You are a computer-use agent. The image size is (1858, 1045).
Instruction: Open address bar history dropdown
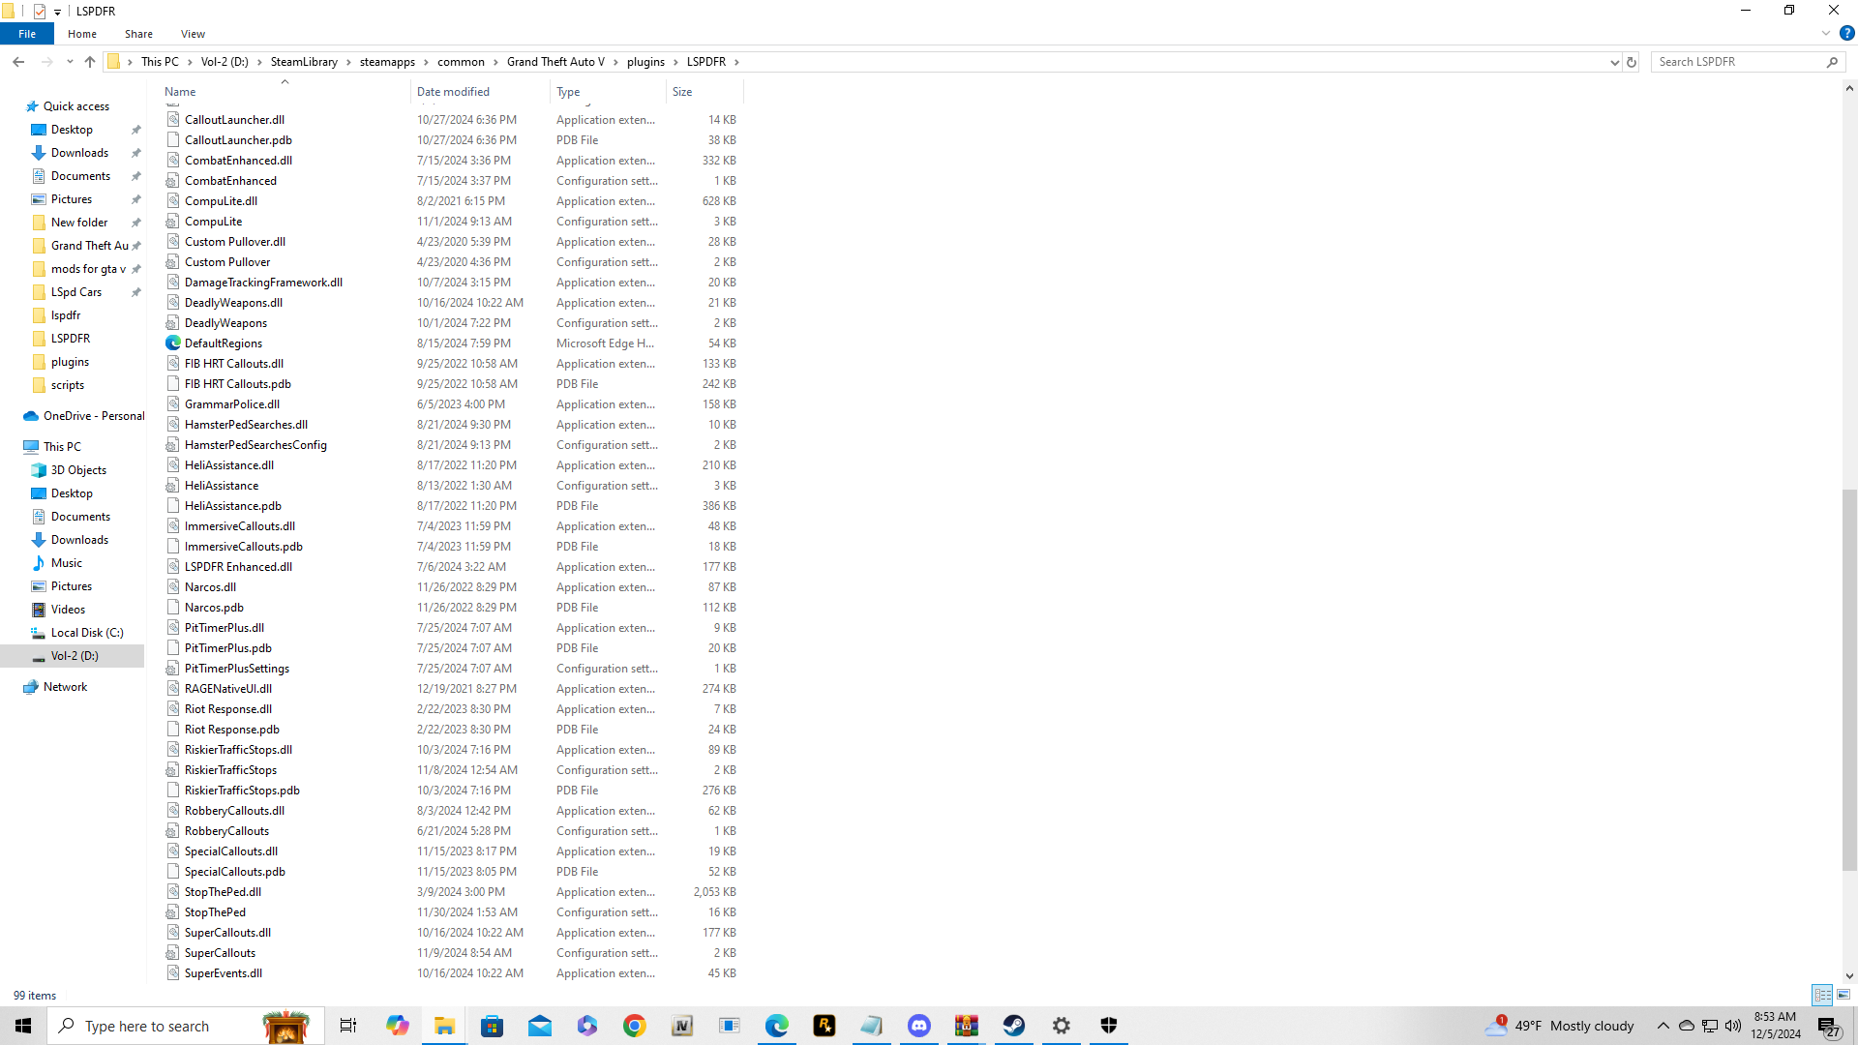coord(1614,62)
